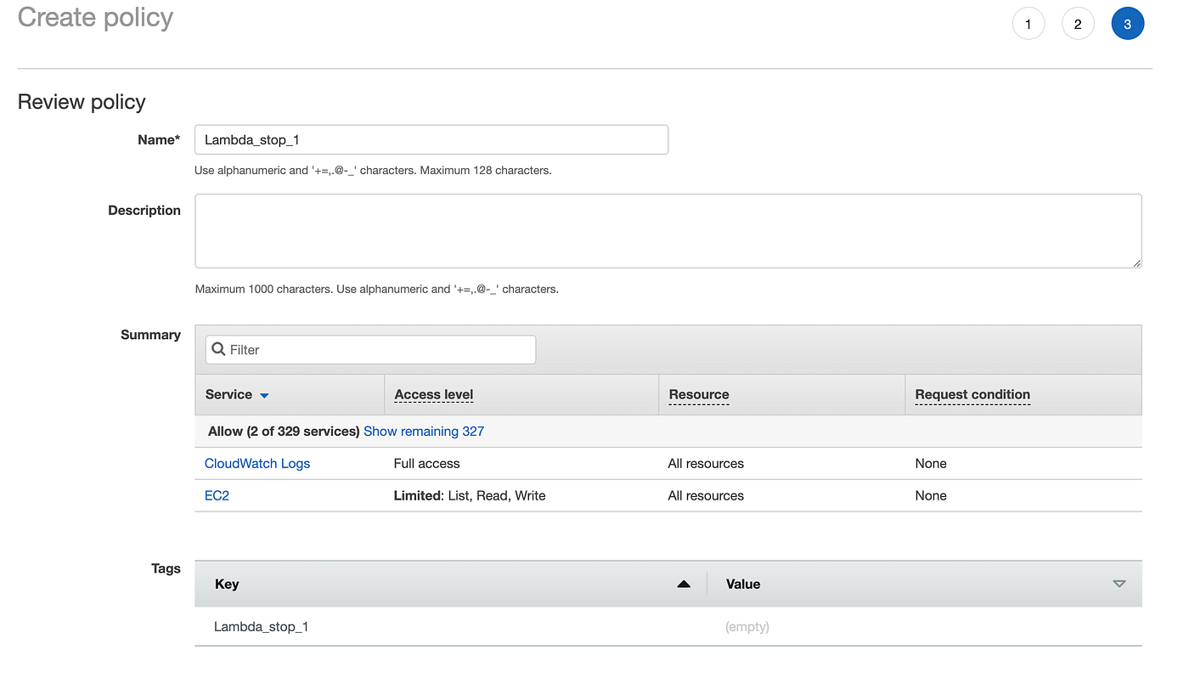Click the Value tags column header
Screen dimensions: 1189x689
click(x=743, y=584)
